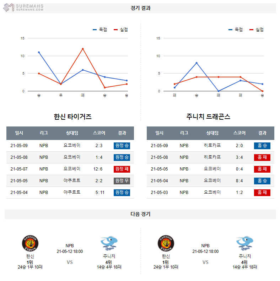Click the 홈 승 badge for 21-05-04 Chunichi game
Viewport: 280px width, 281px height.
point(262,181)
